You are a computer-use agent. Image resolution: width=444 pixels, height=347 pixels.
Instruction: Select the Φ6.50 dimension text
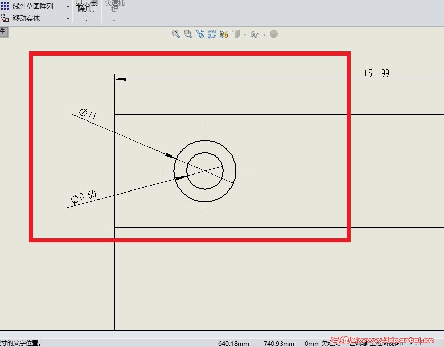point(84,197)
